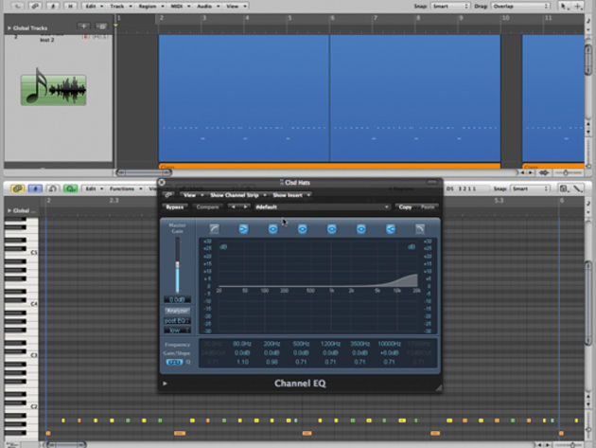This screenshot has width=596, height=448.
Task: Toggle the 200Hz parametric band button
Action: point(272,229)
